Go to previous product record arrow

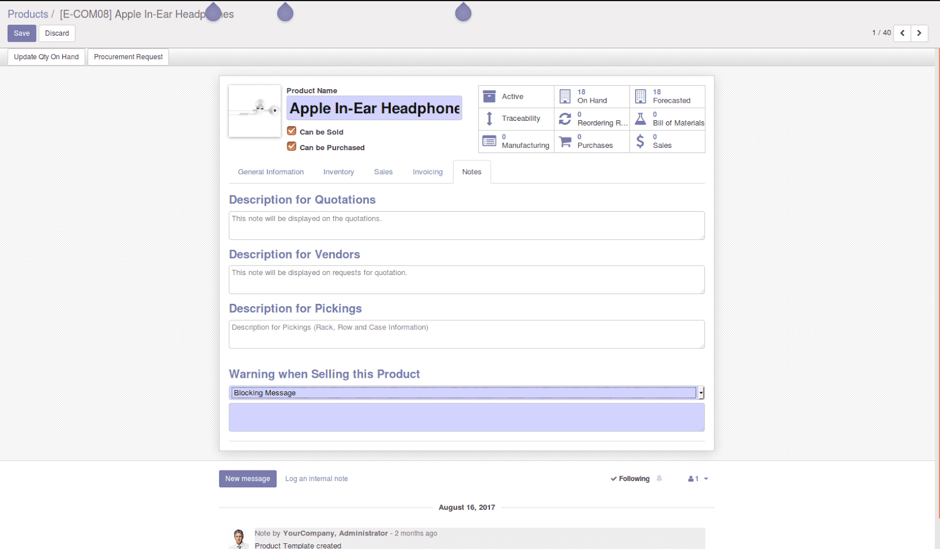[902, 33]
